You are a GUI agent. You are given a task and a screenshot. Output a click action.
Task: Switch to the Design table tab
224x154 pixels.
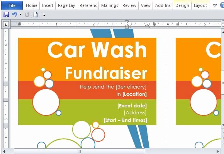(x=182, y=5)
